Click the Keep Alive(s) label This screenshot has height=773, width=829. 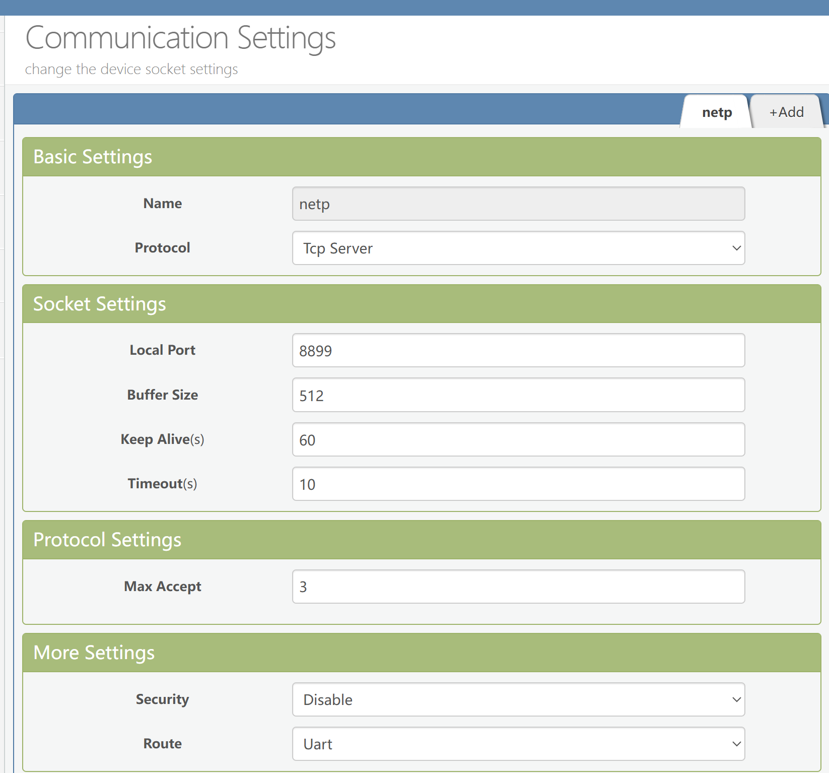coord(162,439)
